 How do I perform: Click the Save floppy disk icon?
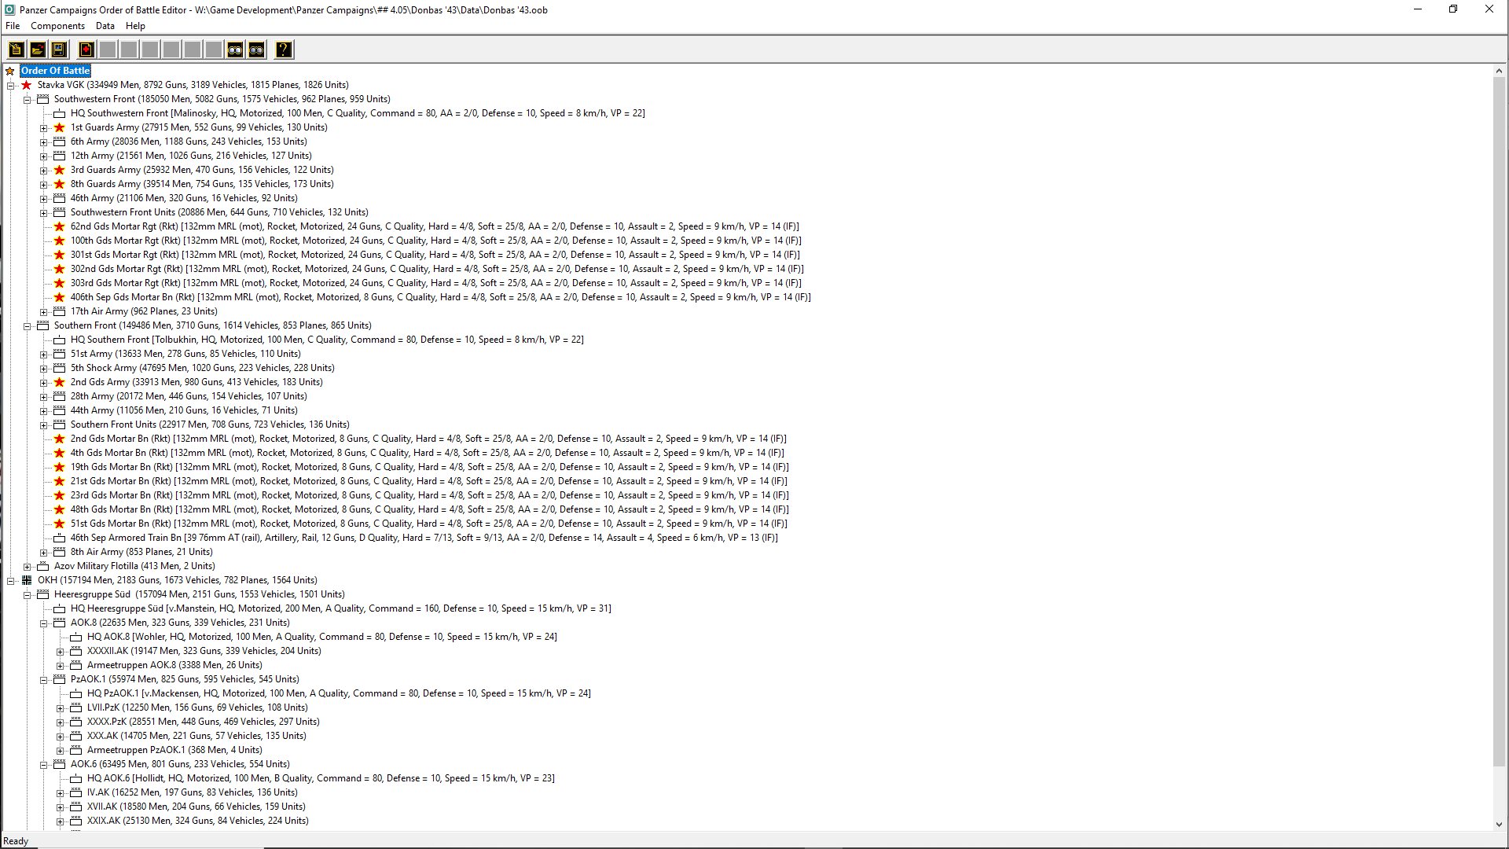(58, 50)
